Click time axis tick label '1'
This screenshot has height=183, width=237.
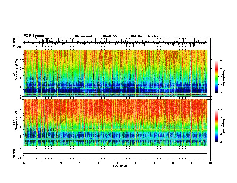pyautogui.click(x=42, y=163)
